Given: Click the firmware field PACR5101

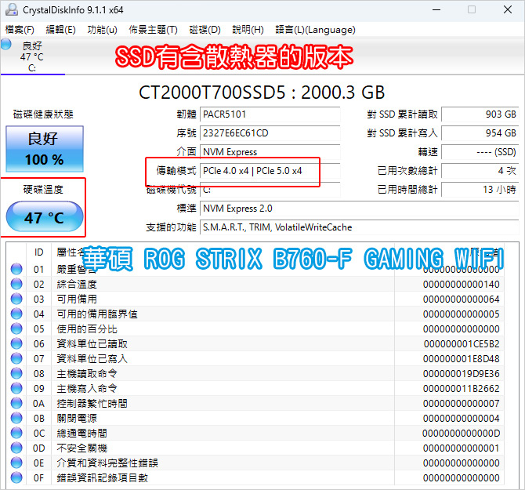Looking at the screenshot, I should [x=270, y=114].
